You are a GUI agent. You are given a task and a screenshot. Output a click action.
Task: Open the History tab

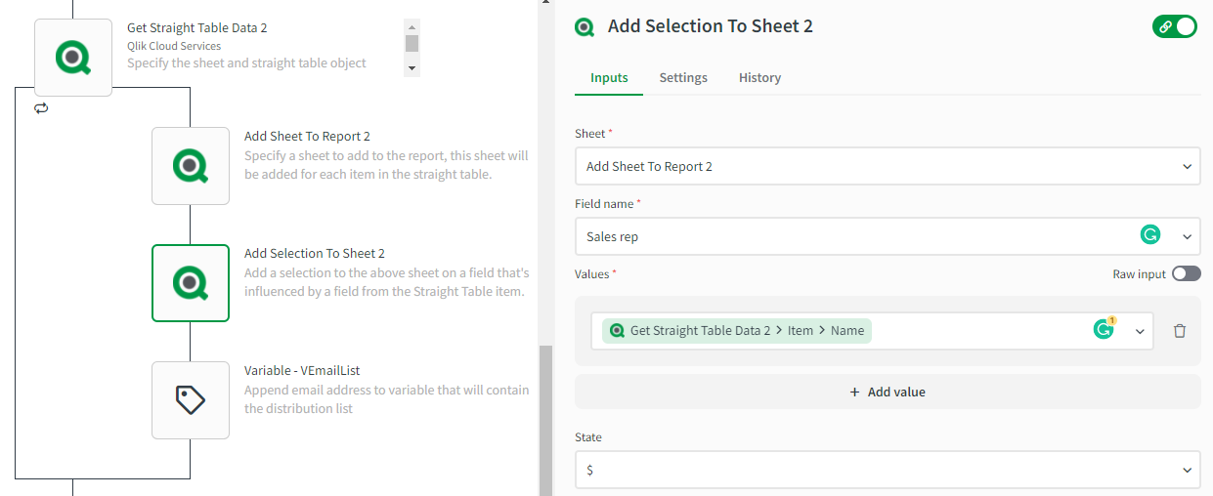pos(759,78)
